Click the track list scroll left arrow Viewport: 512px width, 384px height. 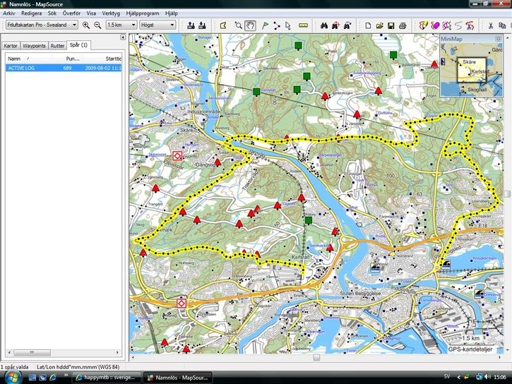click(9, 352)
